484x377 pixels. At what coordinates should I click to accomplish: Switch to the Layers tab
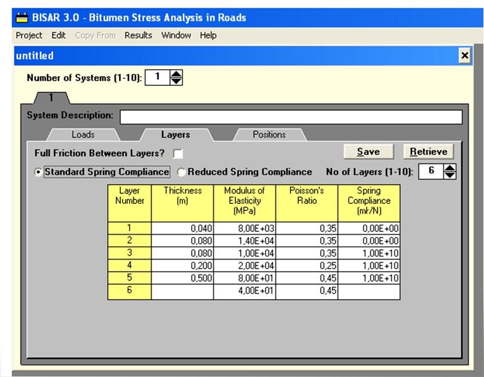pos(175,135)
